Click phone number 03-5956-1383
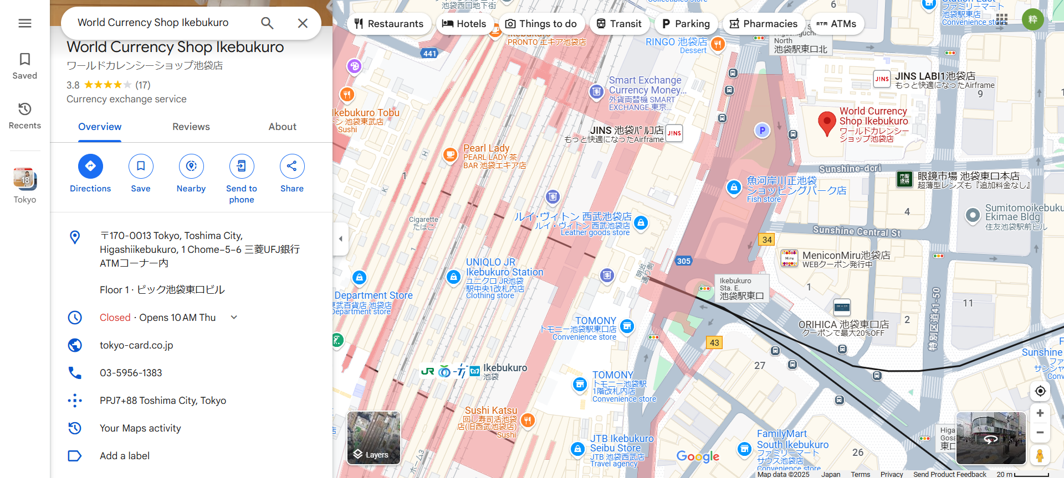 tap(131, 373)
